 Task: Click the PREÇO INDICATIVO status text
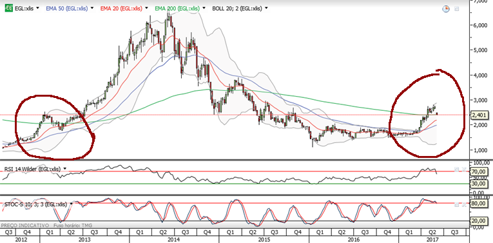tap(25, 226)
